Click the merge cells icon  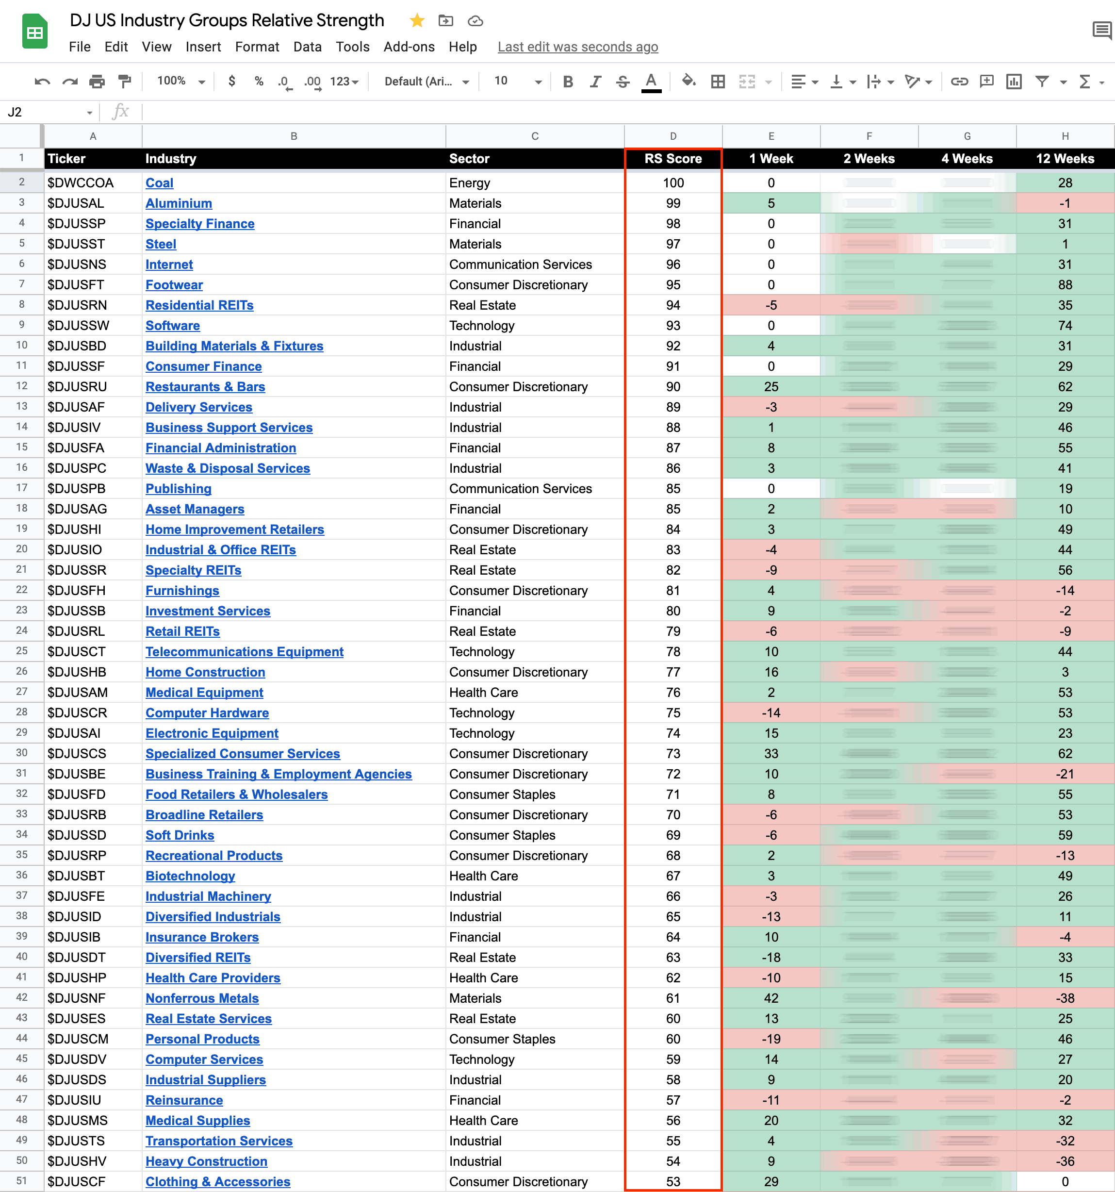click(x=747, y=82)
